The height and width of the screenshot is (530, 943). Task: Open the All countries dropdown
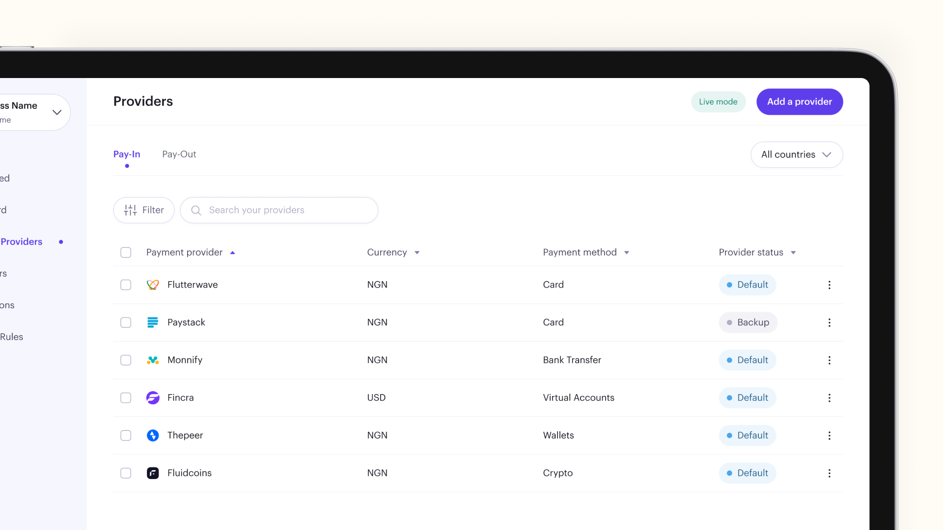click(796, 155)
